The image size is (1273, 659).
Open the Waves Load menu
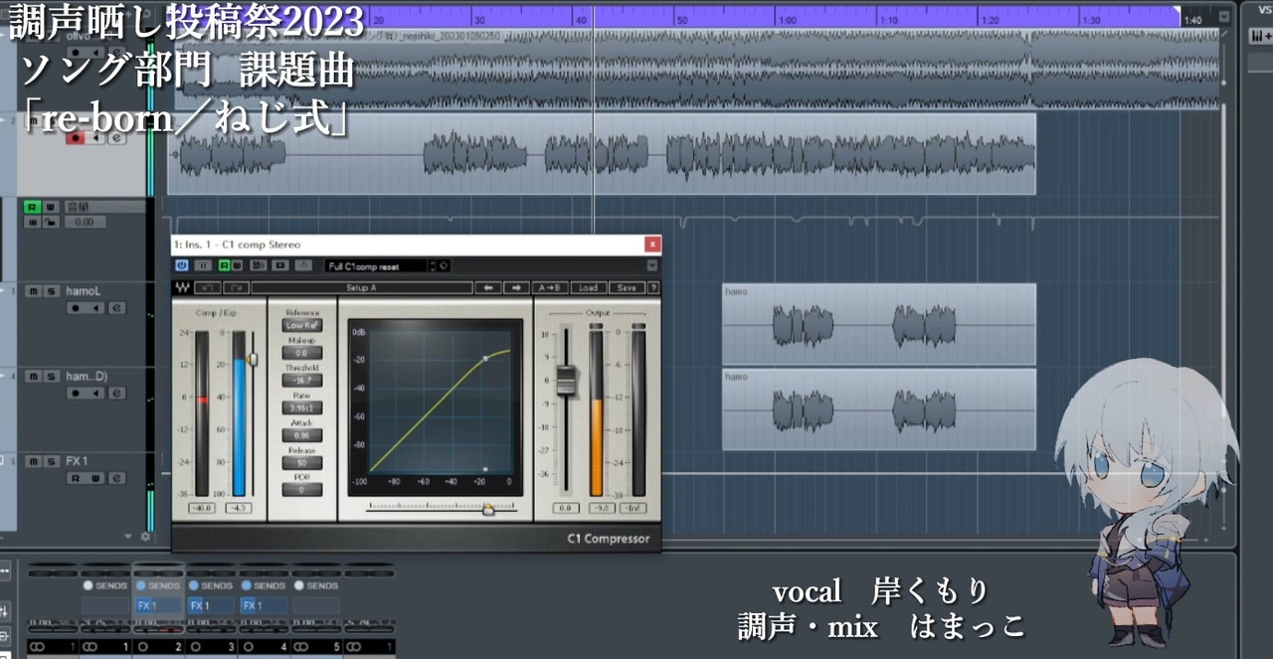588,287
